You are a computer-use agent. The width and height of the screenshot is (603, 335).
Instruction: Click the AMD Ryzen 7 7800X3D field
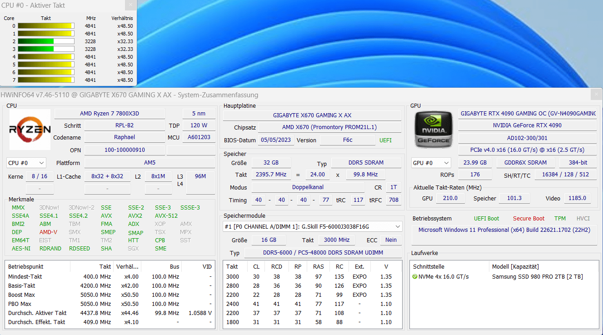click(x=110, y=114)
